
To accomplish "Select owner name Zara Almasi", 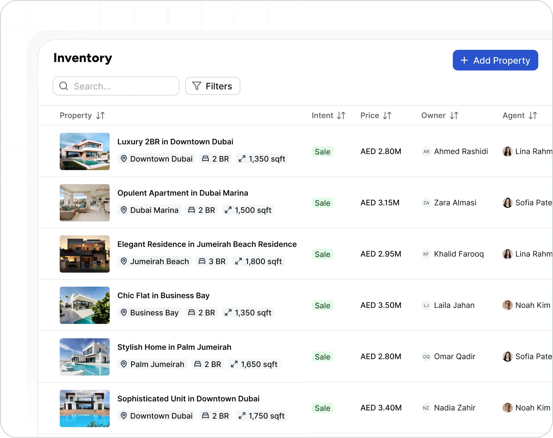I will [455, 203].
